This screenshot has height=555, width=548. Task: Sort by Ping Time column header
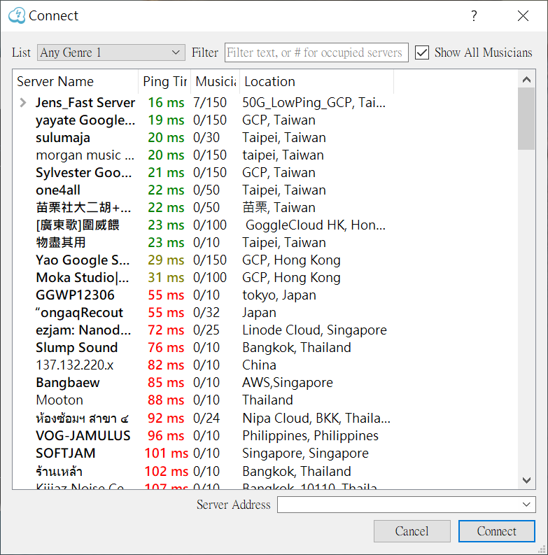pyautogui.click(x=164, y=81)
